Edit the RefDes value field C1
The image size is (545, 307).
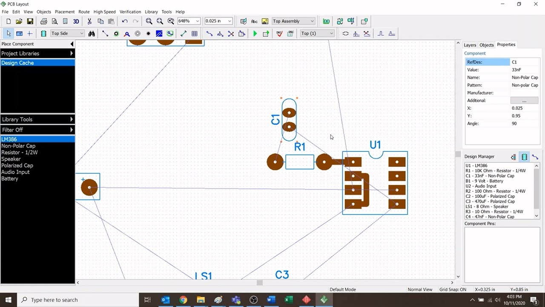point(525,62)
